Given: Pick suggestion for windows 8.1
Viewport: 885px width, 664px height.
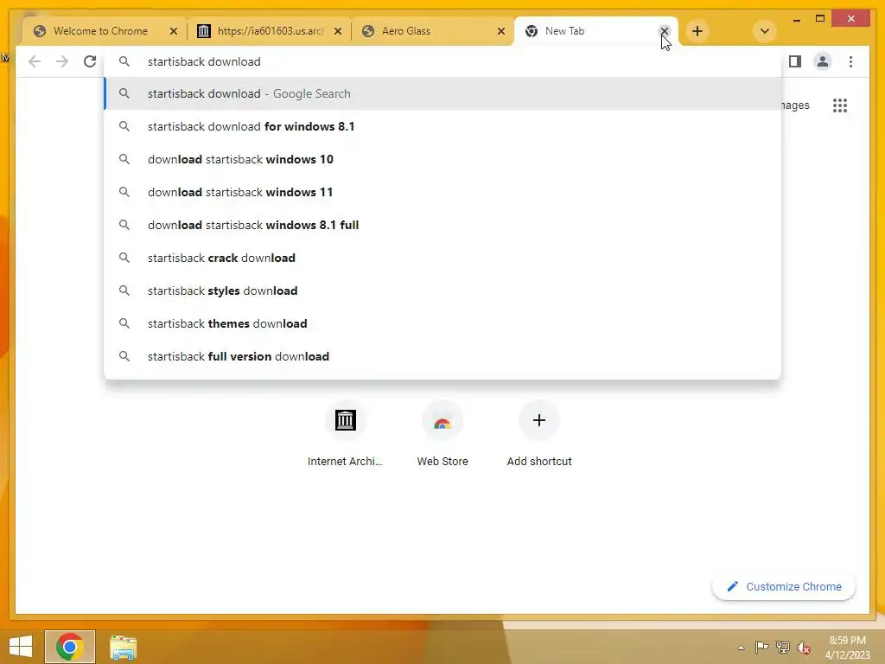Looking at the screenshot, I should coord(442,126).
